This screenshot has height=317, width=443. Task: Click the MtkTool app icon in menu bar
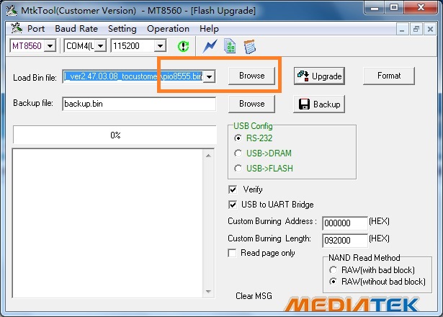coord(17,29)
